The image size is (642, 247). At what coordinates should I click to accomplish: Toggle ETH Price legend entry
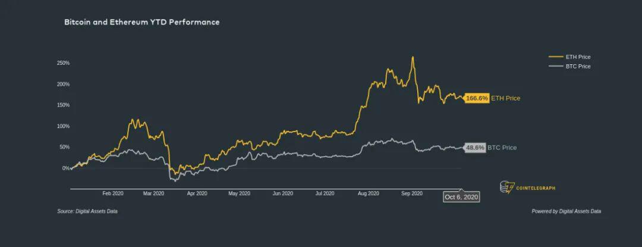coord(569,57)
